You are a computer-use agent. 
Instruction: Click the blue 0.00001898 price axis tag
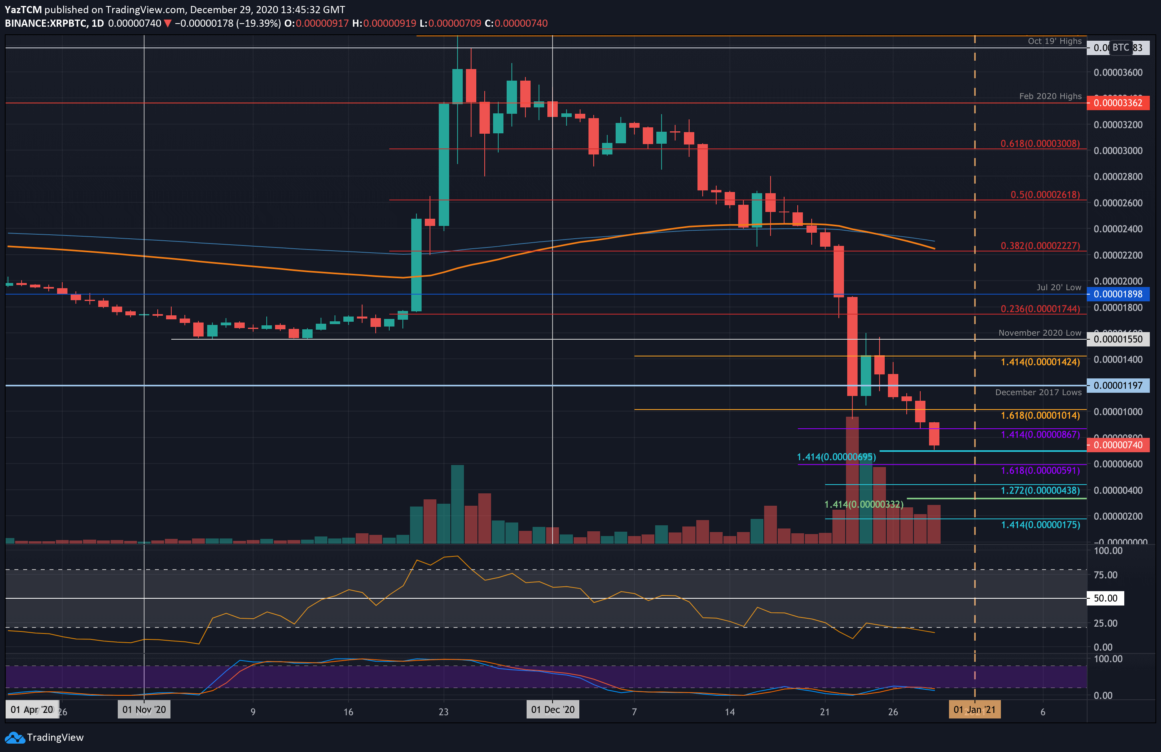click(1117, 294)
